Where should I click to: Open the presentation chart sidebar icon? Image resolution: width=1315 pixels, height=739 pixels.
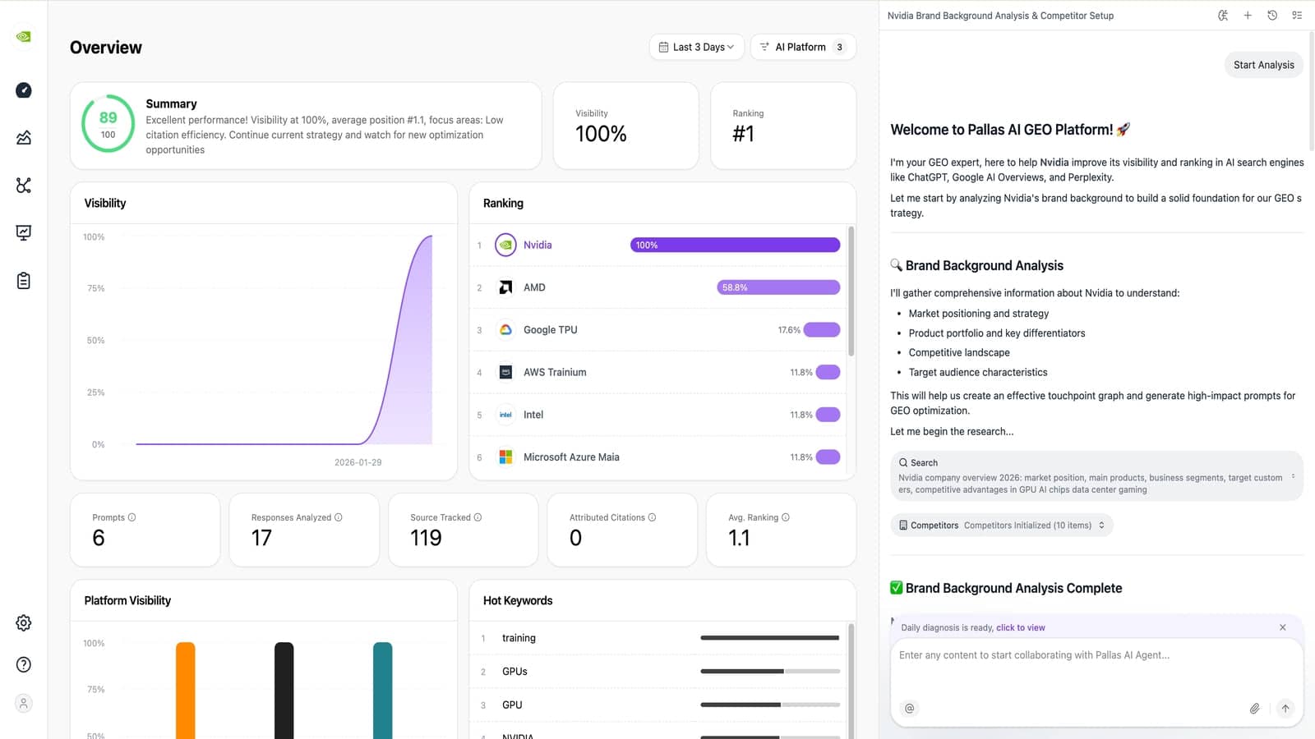tap(23, 232)
